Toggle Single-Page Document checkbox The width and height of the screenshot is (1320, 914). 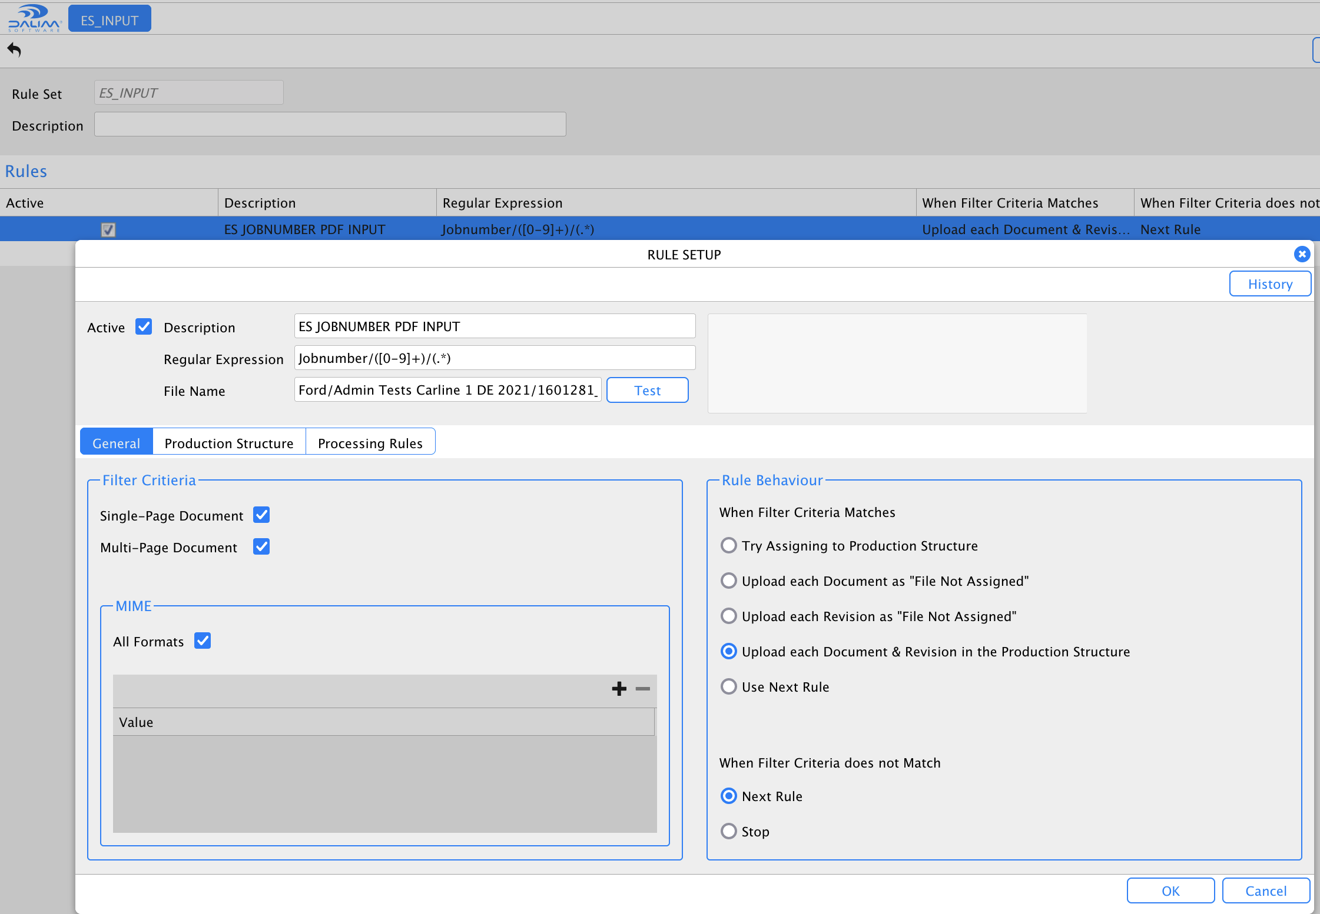click(x=261, y=515)
